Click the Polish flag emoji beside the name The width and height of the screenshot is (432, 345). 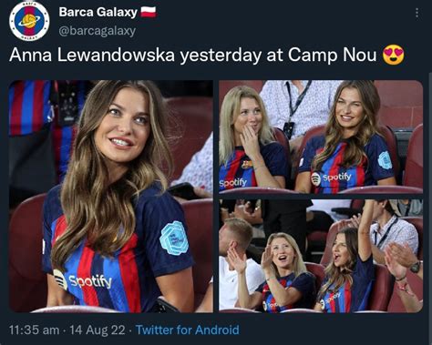pyautogui.click(x=149, y=12)
